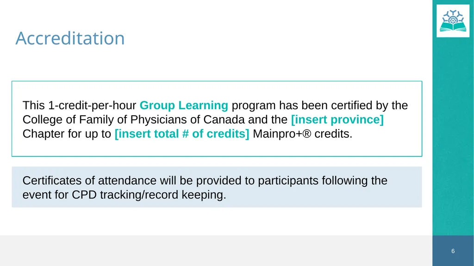The height and width of the screenshot is (266, 474).
Task: Select the Mainpro+® credits text
Action: pos(303,134)
